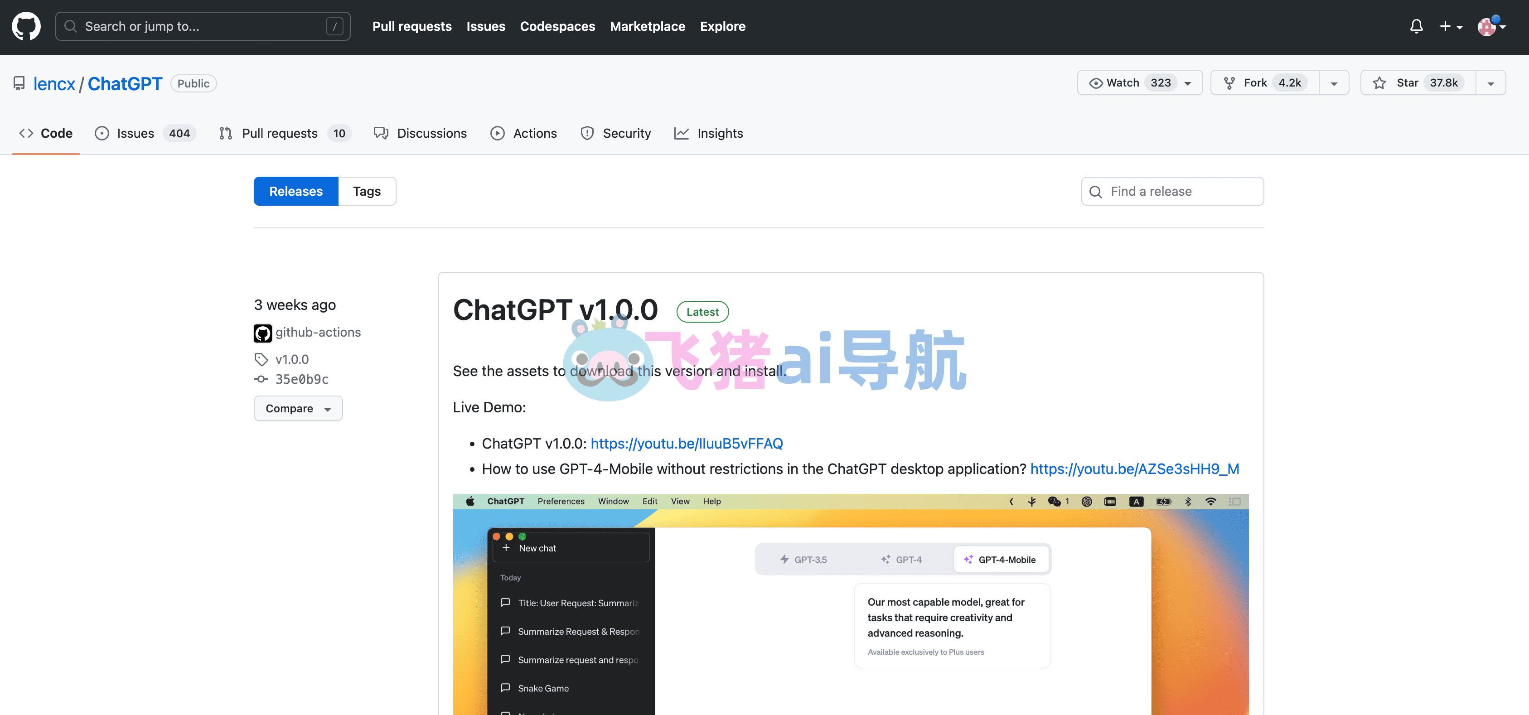This screenshot has height=715, width=1529.
Task: Switch to the repository Pull requests tab
Action: (x=285, y=134)
